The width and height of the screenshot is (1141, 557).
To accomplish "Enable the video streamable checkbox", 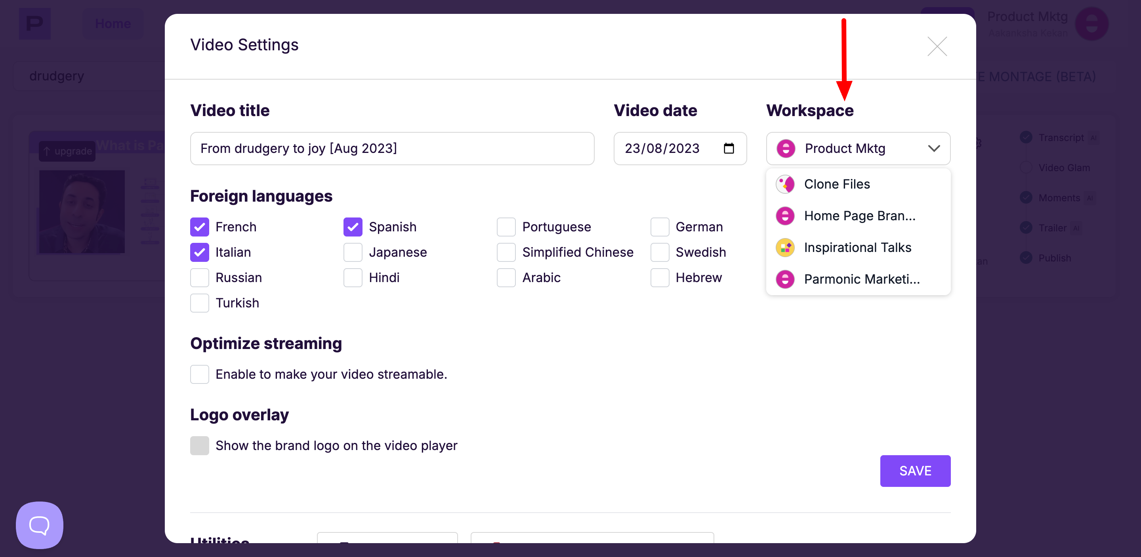I will pos(199,375).
